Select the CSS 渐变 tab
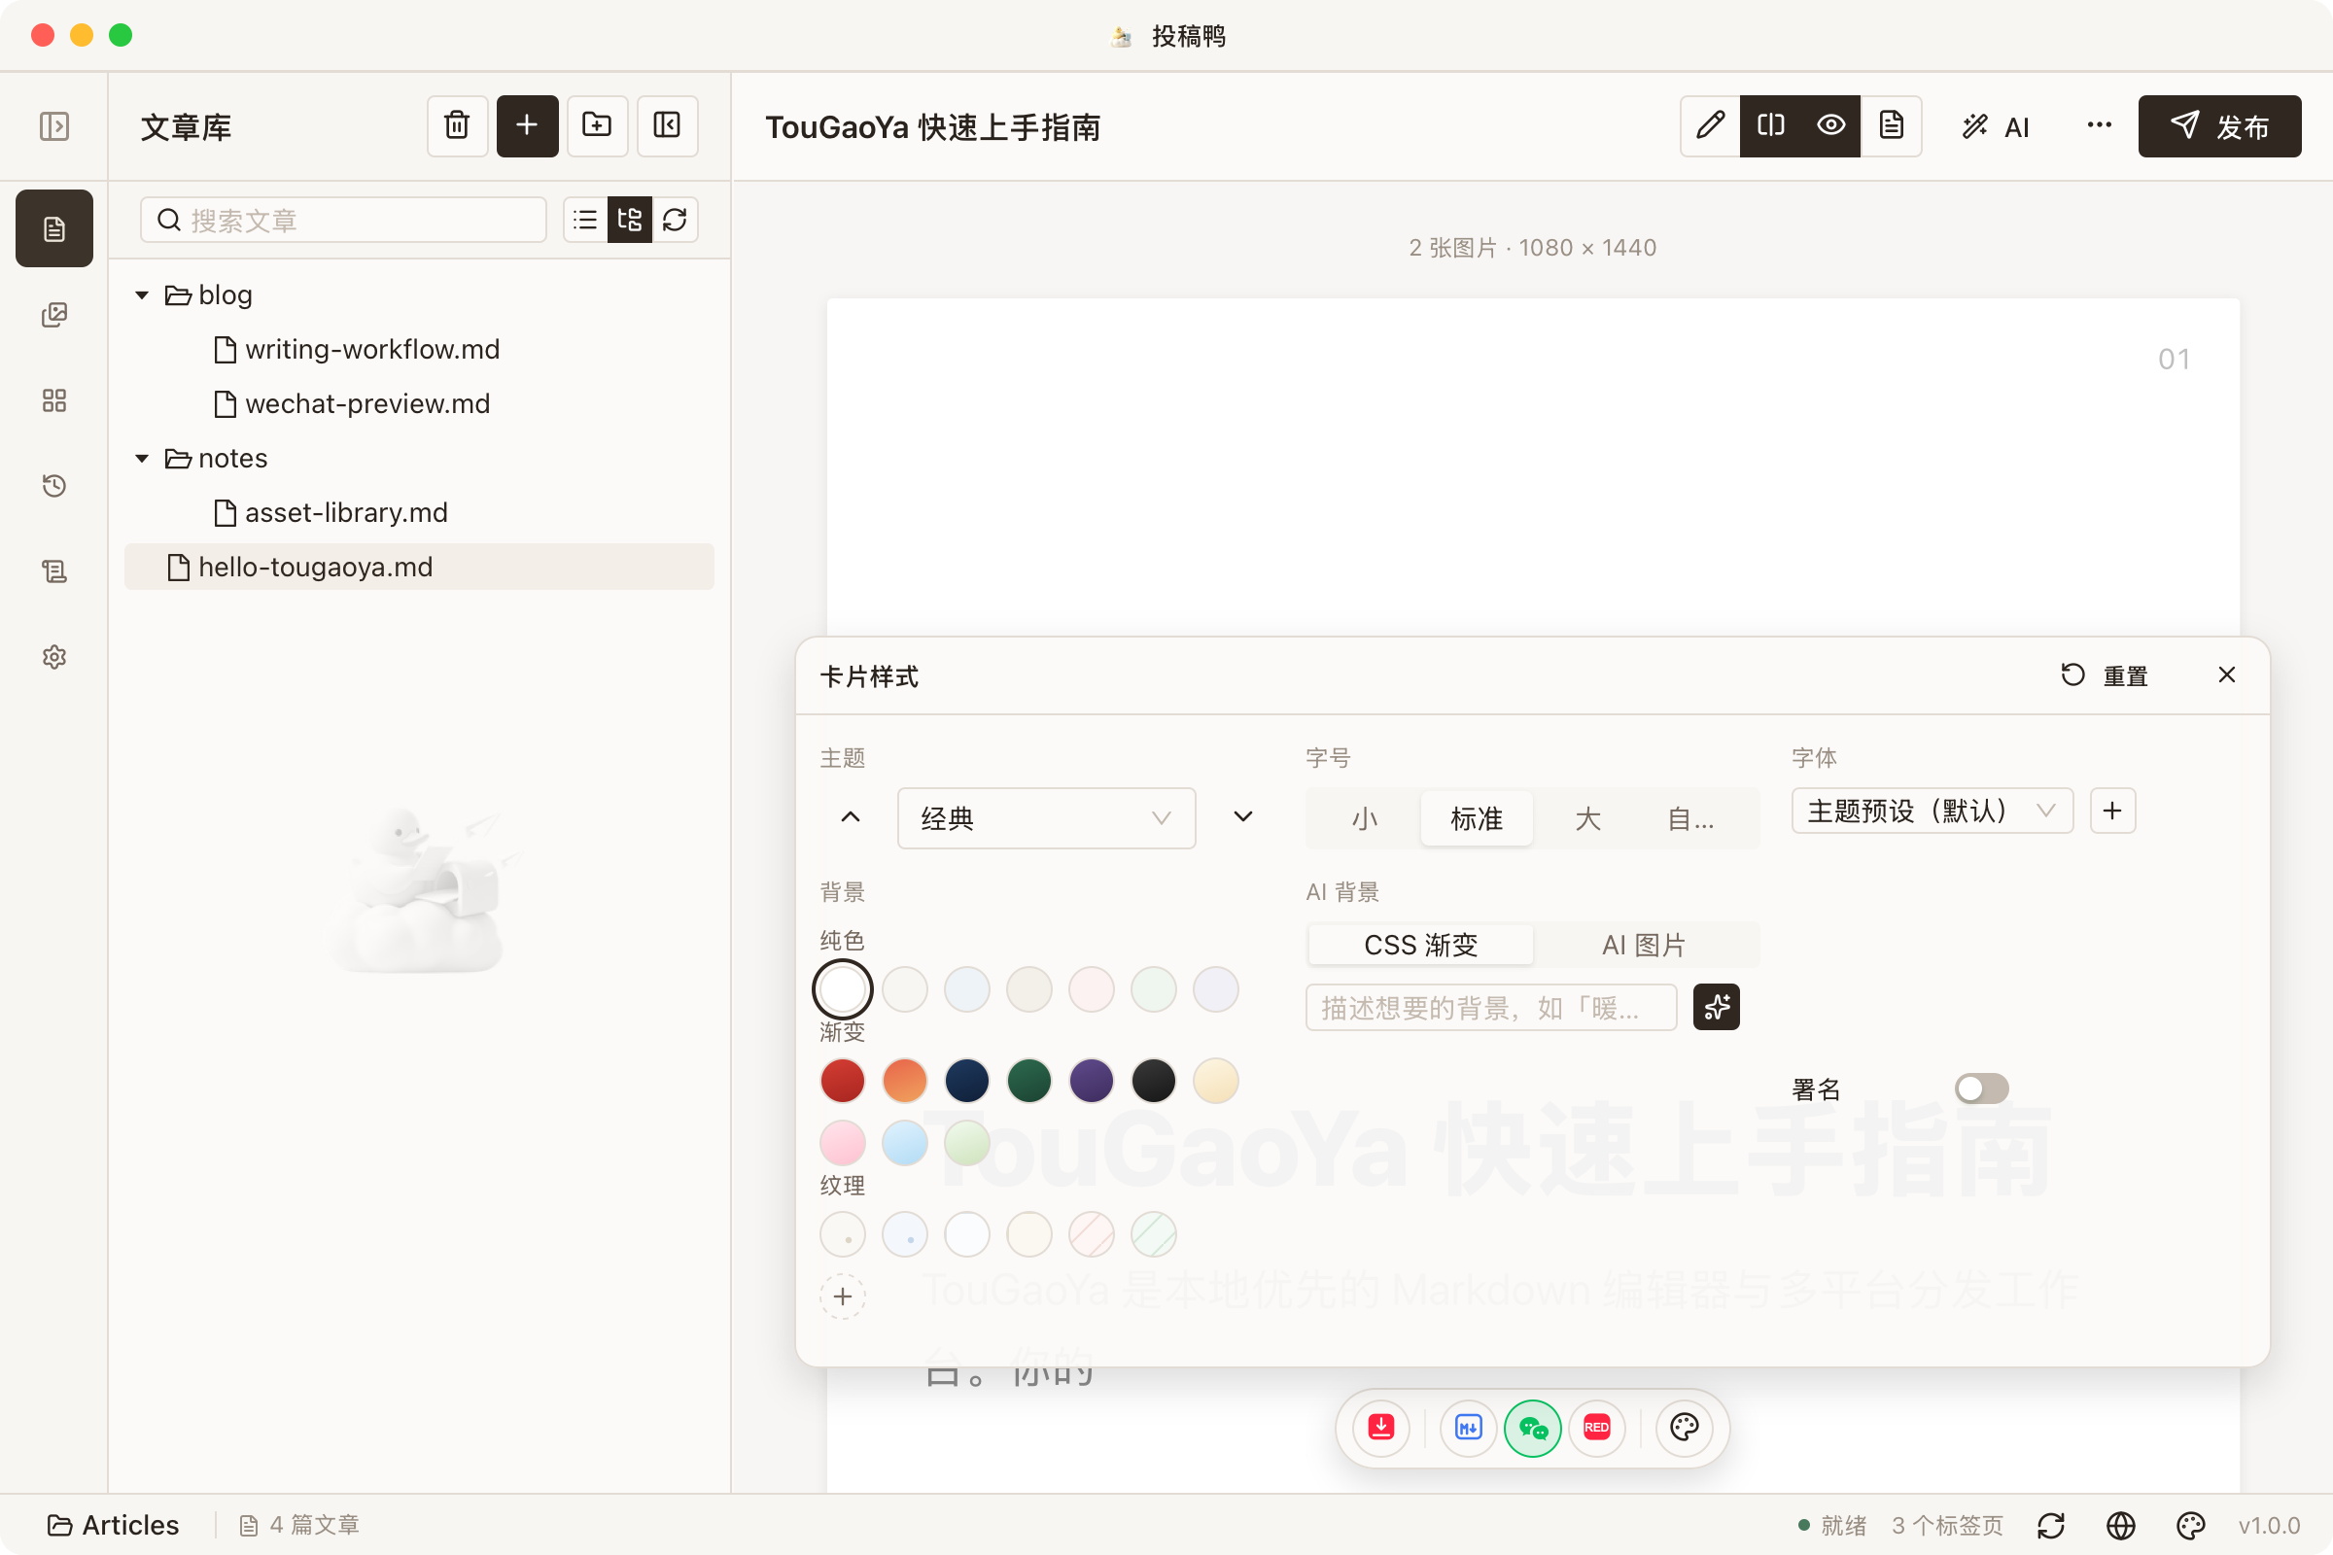Viewport: 2333px width, 1555px height. (x=1420, y=944)
